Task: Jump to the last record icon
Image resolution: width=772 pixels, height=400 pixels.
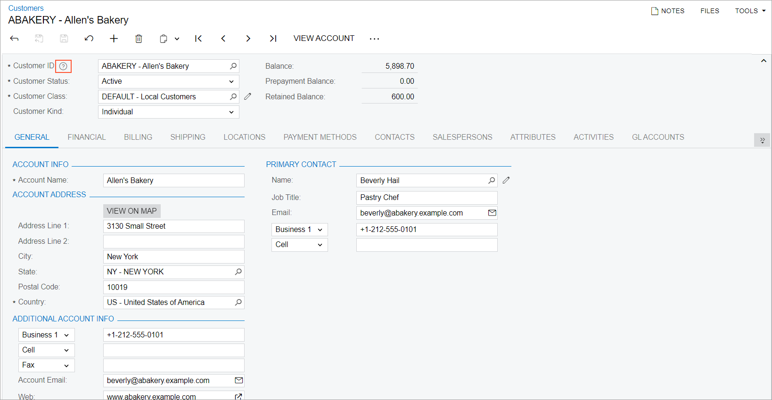Action: pos(273,39)
